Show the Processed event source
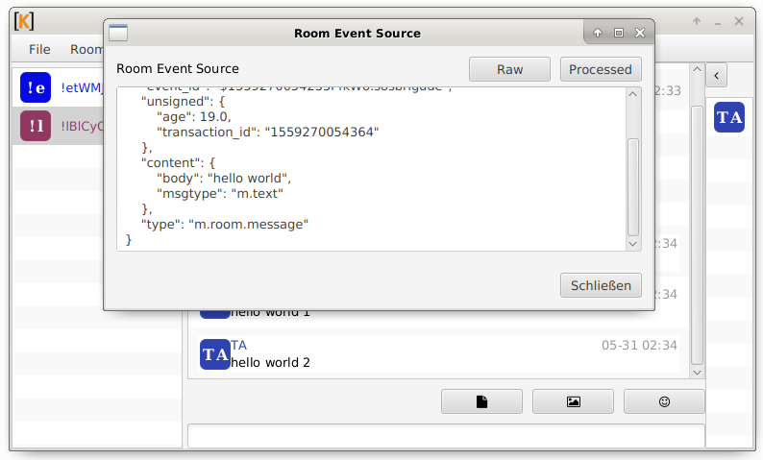The width and height of the screenshot is (763, 460). coord(601,69)
